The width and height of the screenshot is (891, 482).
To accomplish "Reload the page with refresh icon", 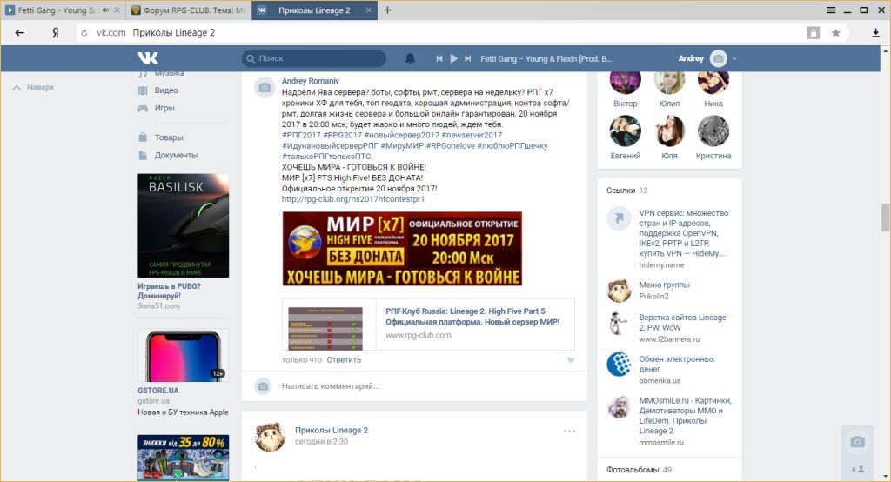I will click(x=84, y=33).
